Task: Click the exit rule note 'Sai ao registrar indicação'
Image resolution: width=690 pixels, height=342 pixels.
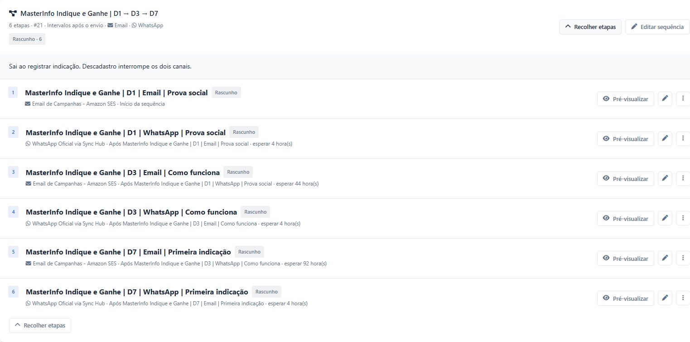Action: (100, 67)
